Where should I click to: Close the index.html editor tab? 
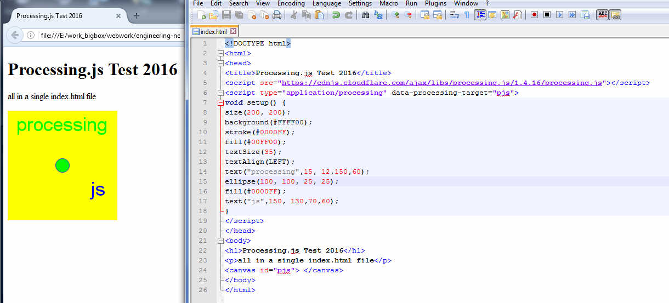click(234, 32)
